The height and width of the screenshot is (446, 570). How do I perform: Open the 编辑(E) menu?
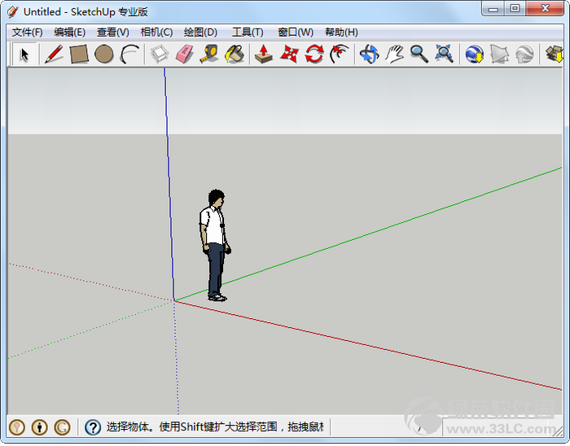(69, 33)
